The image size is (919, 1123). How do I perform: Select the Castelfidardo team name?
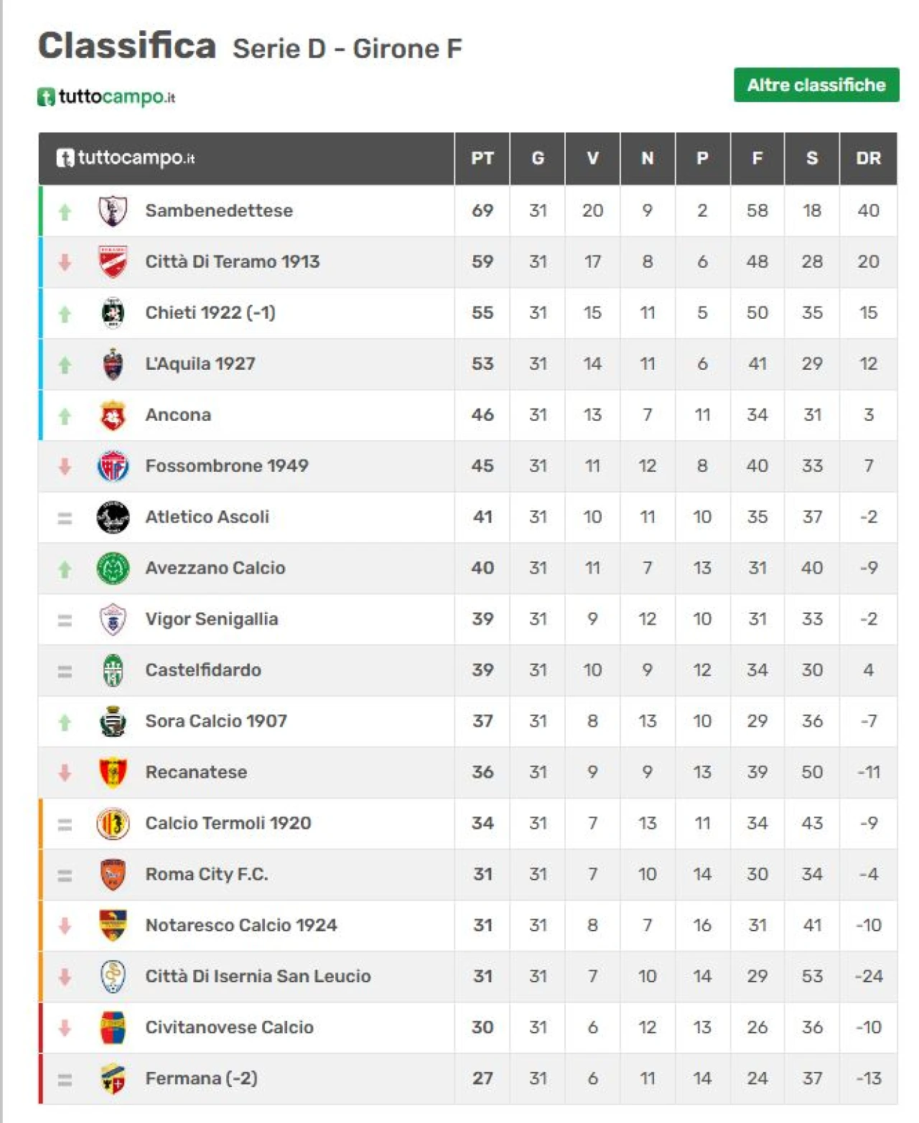203,670
